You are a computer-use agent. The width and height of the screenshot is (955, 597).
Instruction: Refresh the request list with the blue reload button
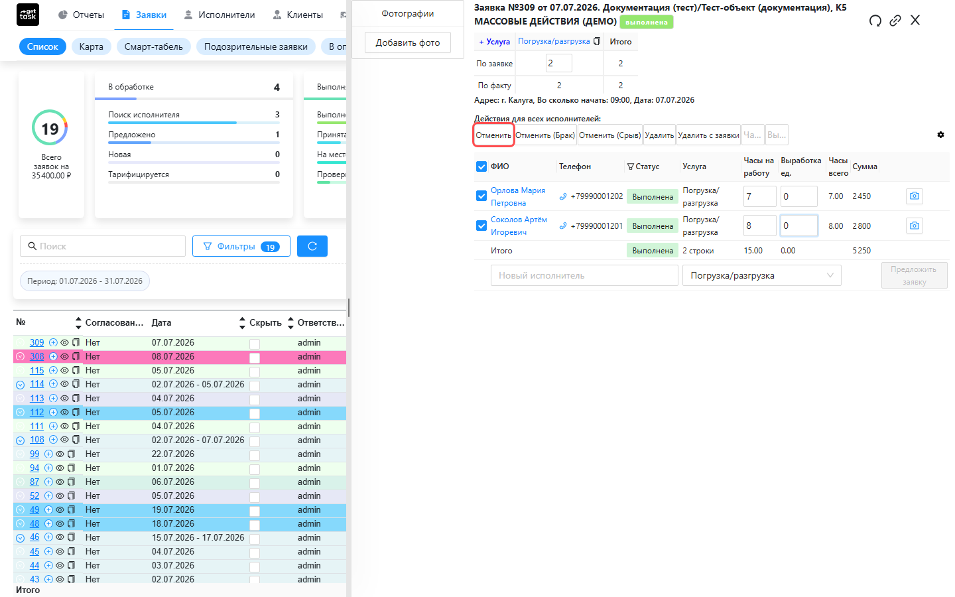coord(312,246)
